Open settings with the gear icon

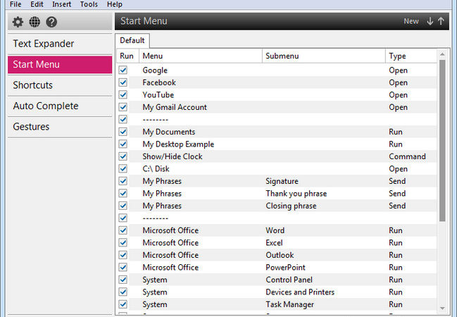[x=18, y=22]
